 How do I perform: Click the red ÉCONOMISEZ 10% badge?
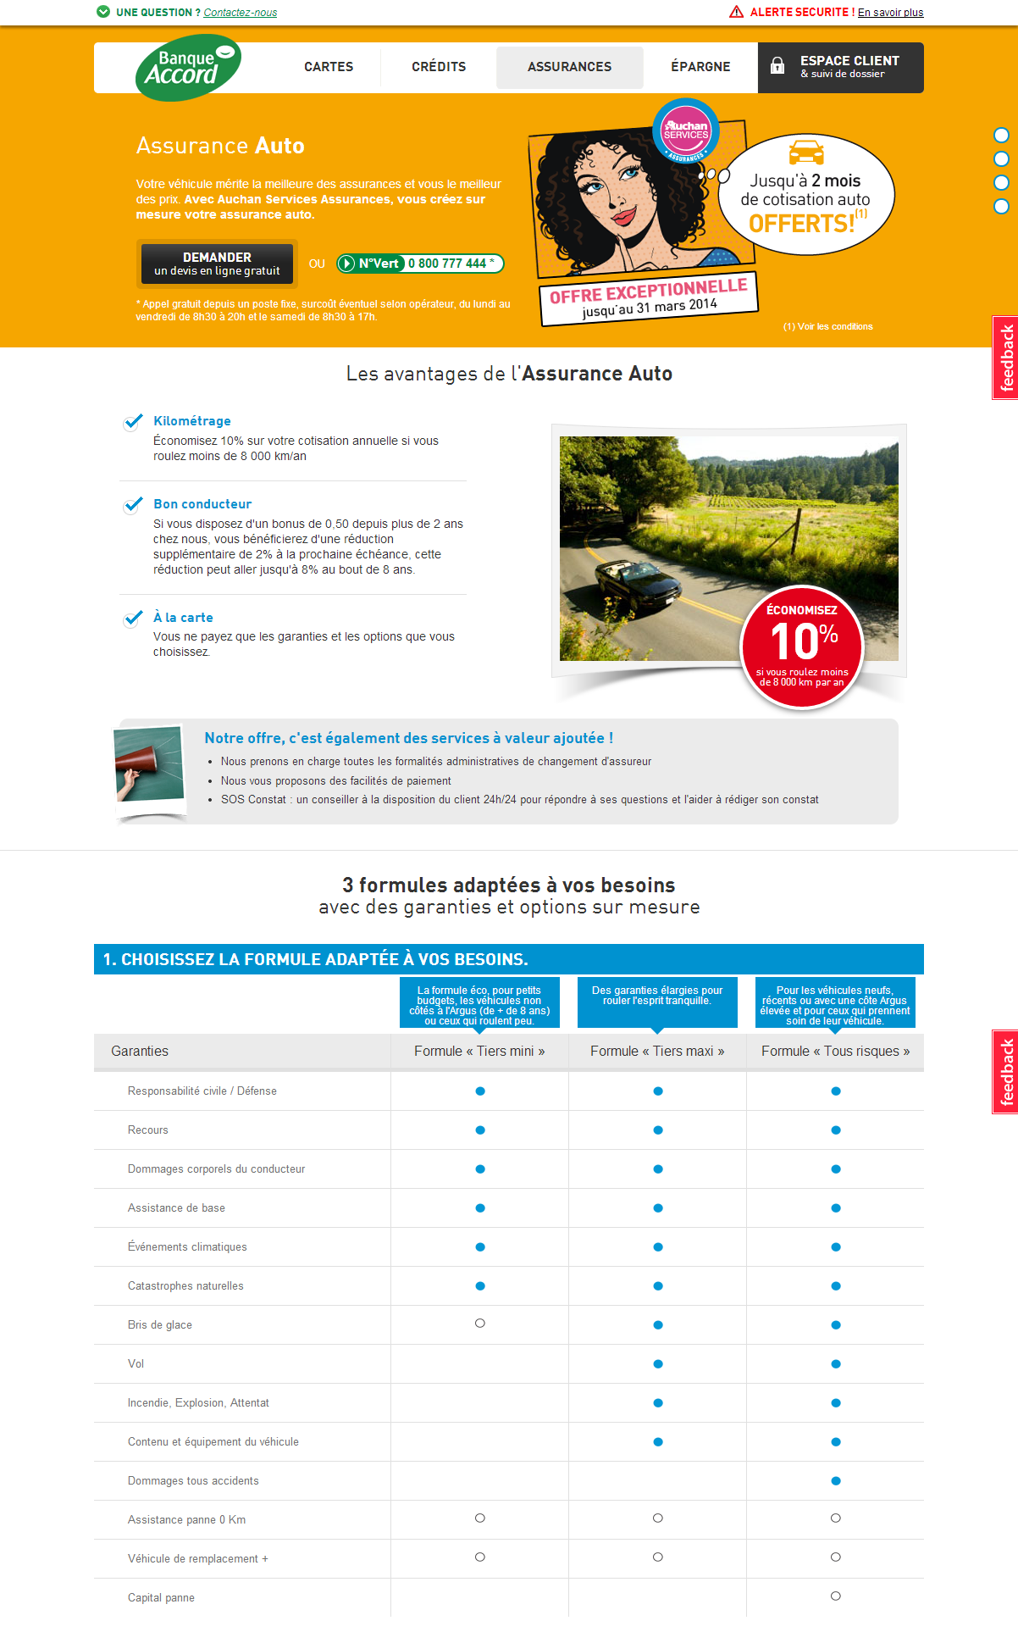[802, 647]
